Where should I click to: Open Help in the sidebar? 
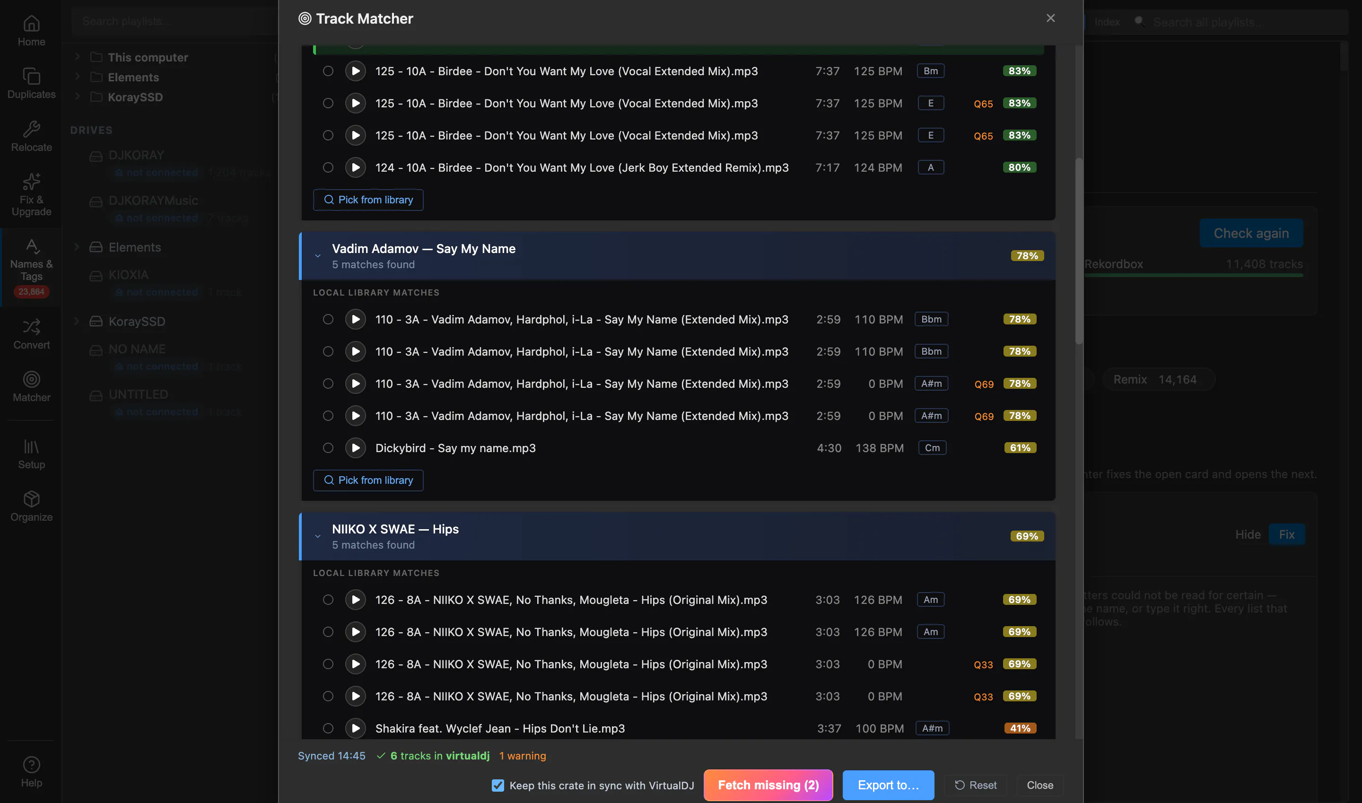[31, 772]
